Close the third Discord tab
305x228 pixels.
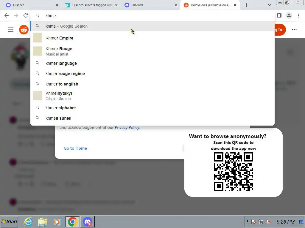tap(176, 5)
